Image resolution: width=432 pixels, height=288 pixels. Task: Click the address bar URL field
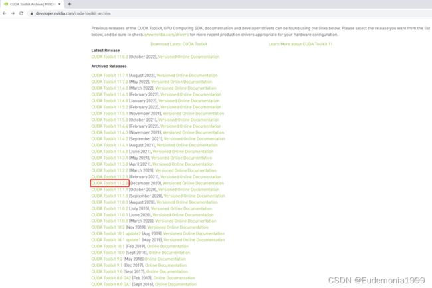pyautogui.click(x=73, y=13)
